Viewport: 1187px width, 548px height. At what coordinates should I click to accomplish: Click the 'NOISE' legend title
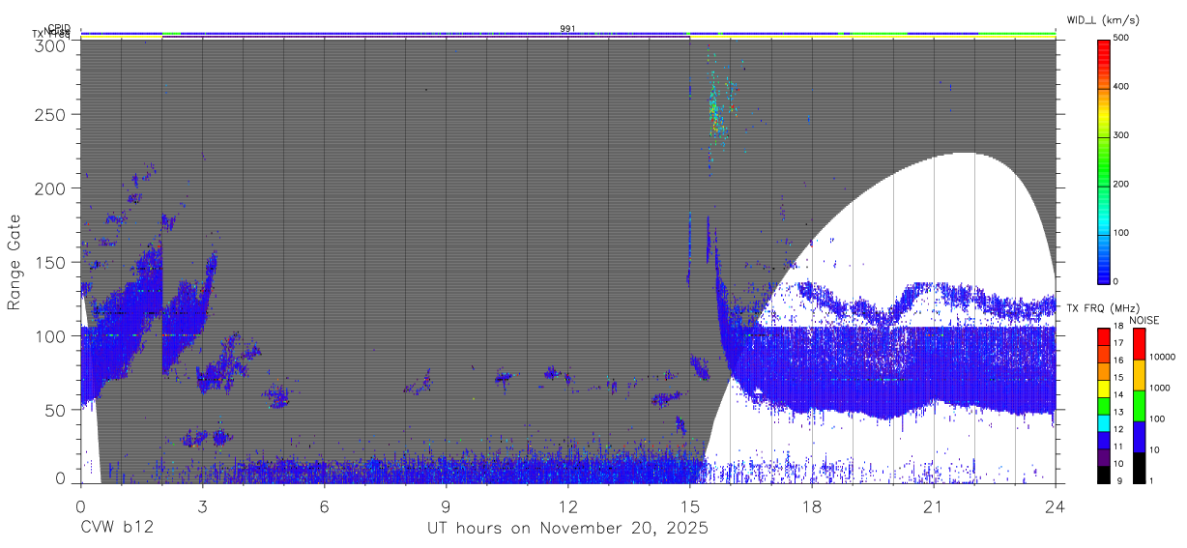pyautogui.click(x=1144, y=320)
